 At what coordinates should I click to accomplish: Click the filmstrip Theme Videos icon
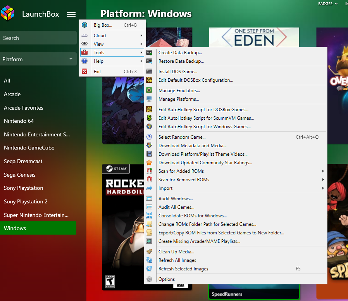[149, 154]
